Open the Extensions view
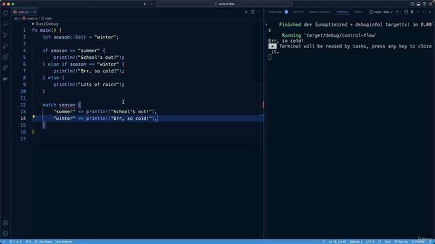Screen dimensions: 435x244 (5, 57)
